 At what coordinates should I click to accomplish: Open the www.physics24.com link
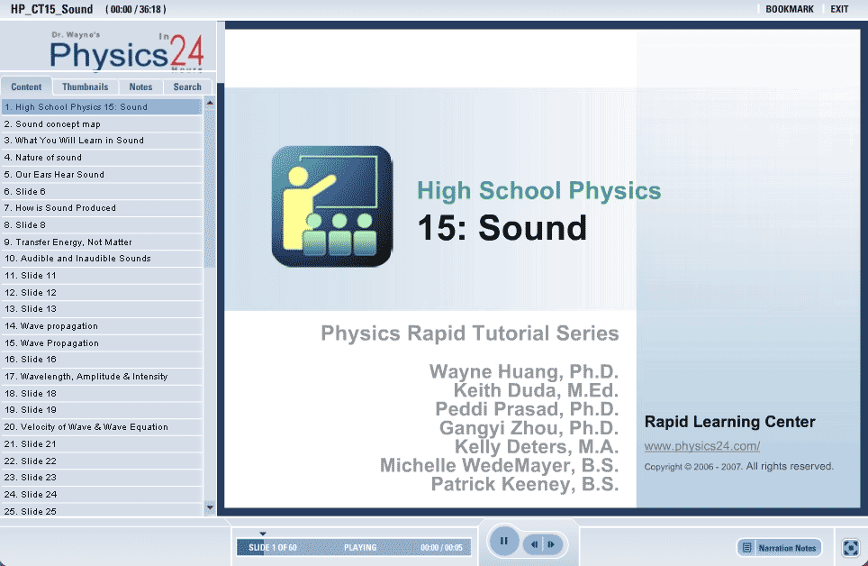coord(702,447)
